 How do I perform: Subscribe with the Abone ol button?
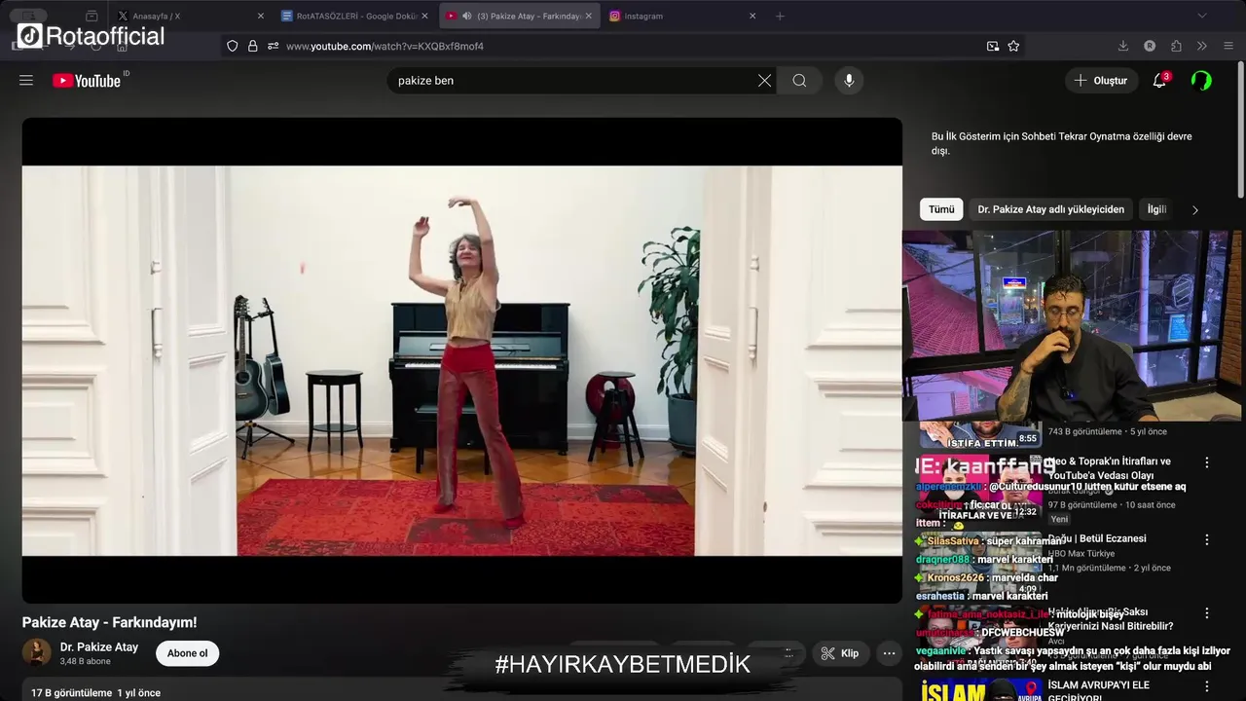tap(187, 653)
